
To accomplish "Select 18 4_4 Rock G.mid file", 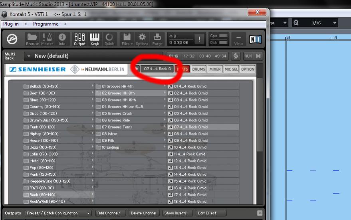I will click(203, 201).
